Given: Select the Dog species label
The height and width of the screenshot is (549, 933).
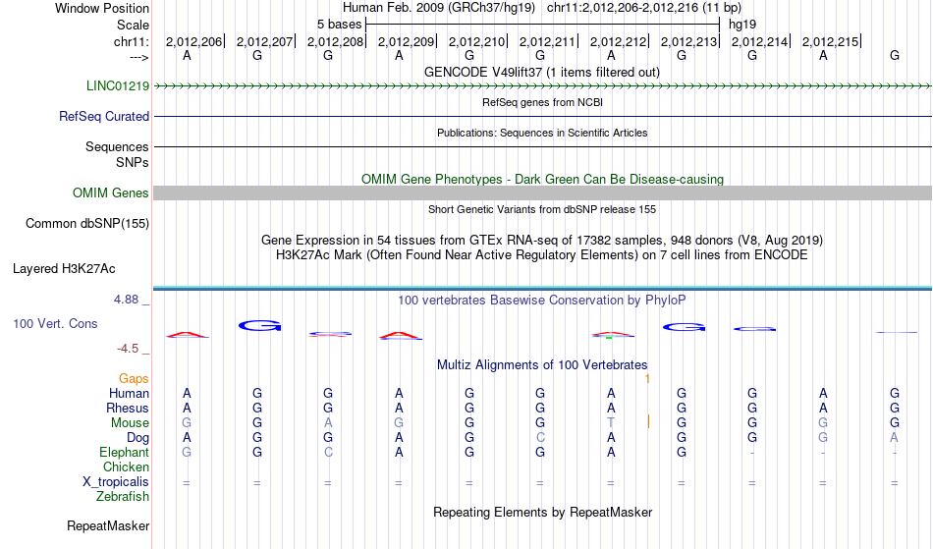Looking at the screenshot, I should coord(138,438).
